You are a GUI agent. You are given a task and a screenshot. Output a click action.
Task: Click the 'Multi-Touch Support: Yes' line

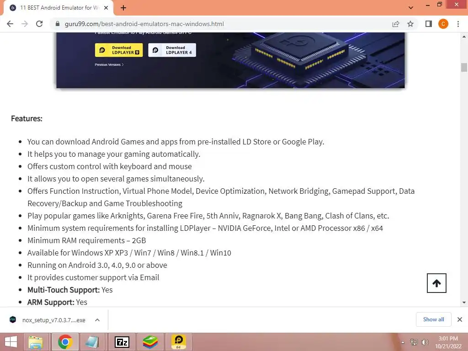click(x=70, y=290)
